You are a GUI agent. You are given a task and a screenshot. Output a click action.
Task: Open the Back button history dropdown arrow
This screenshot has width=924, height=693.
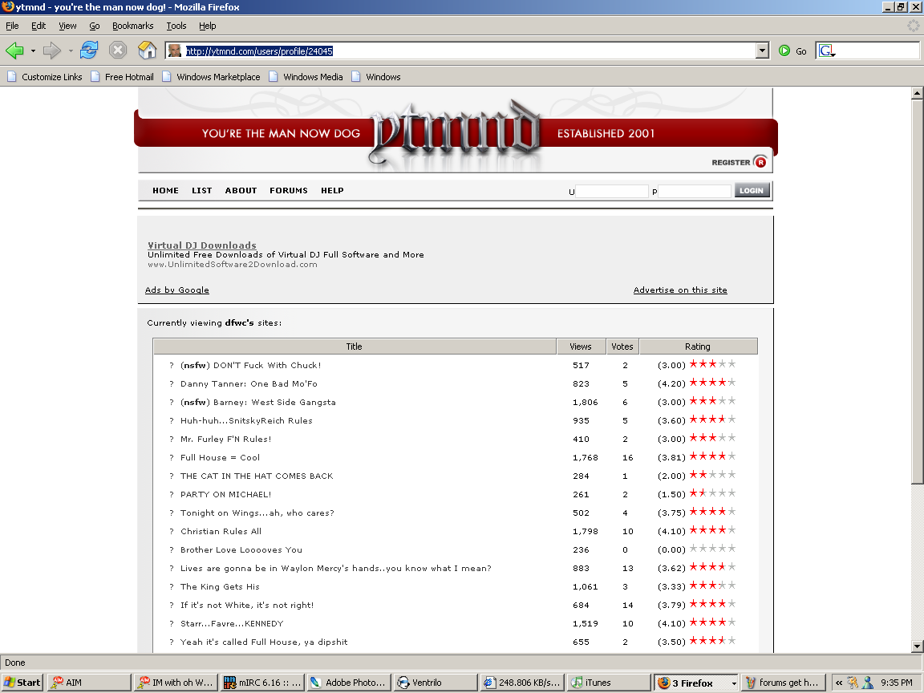[x=33, y=51]
